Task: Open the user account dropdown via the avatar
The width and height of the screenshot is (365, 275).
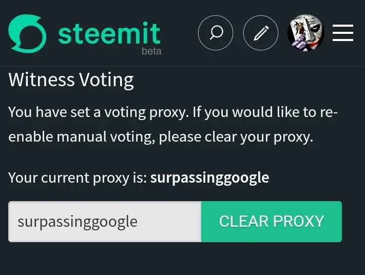Action: (306, 32)
